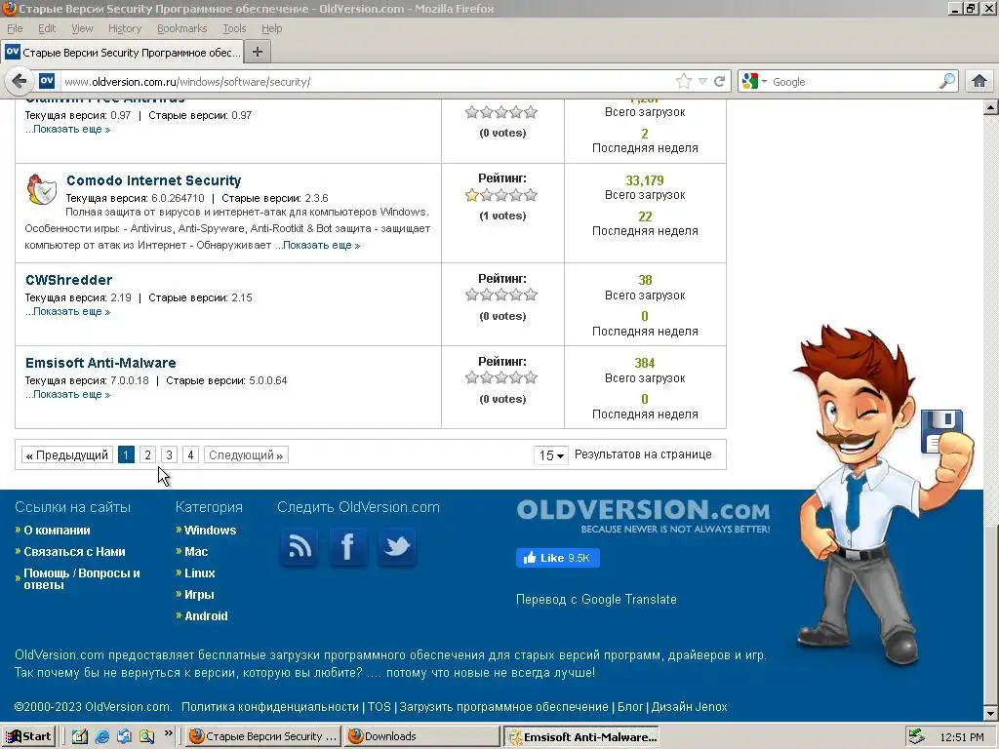Open the View menu

pos(82,28)
